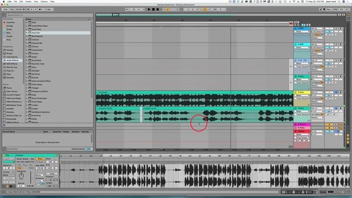This screenshot has width=352, height=198.
Task: Open the Create menu
Action: point(28,1)
